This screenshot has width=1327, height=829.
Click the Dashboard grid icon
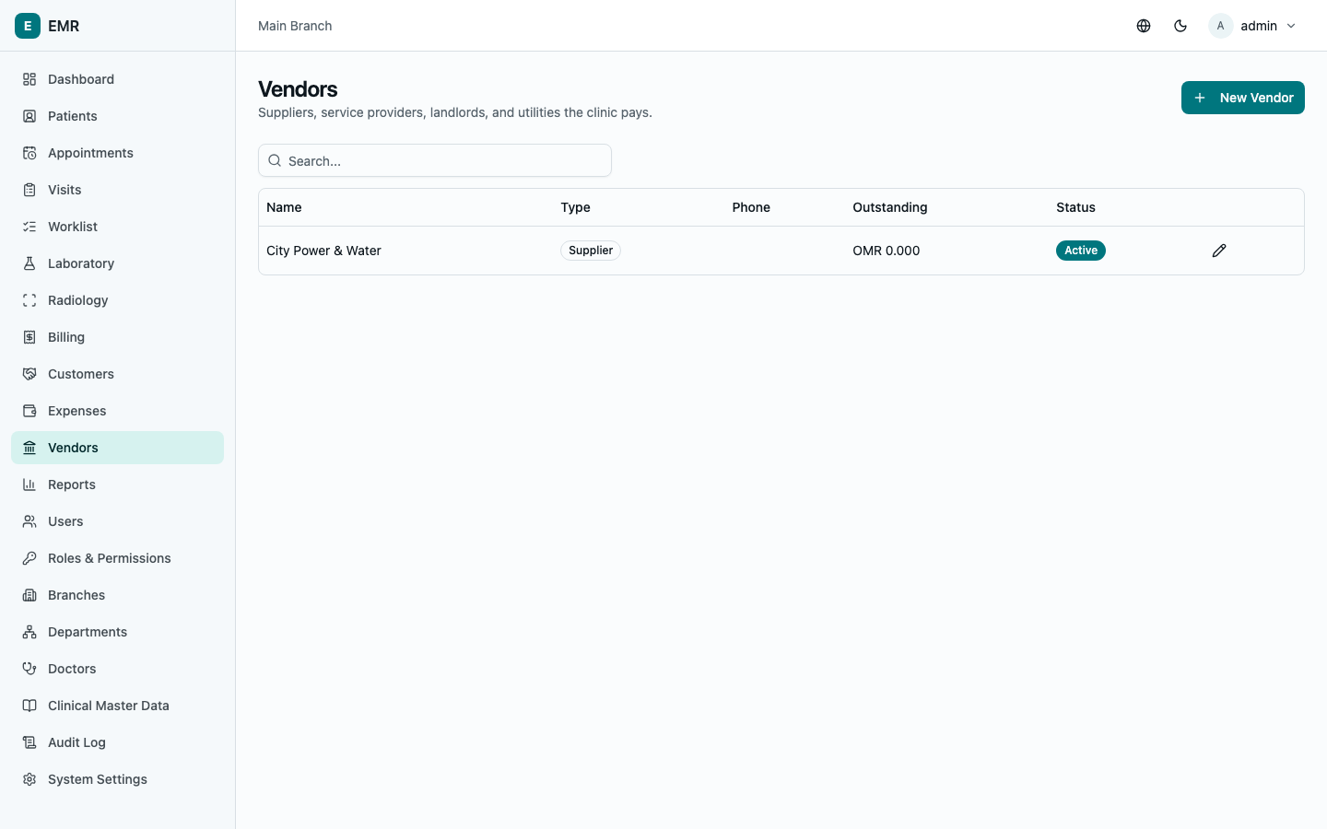29,79
